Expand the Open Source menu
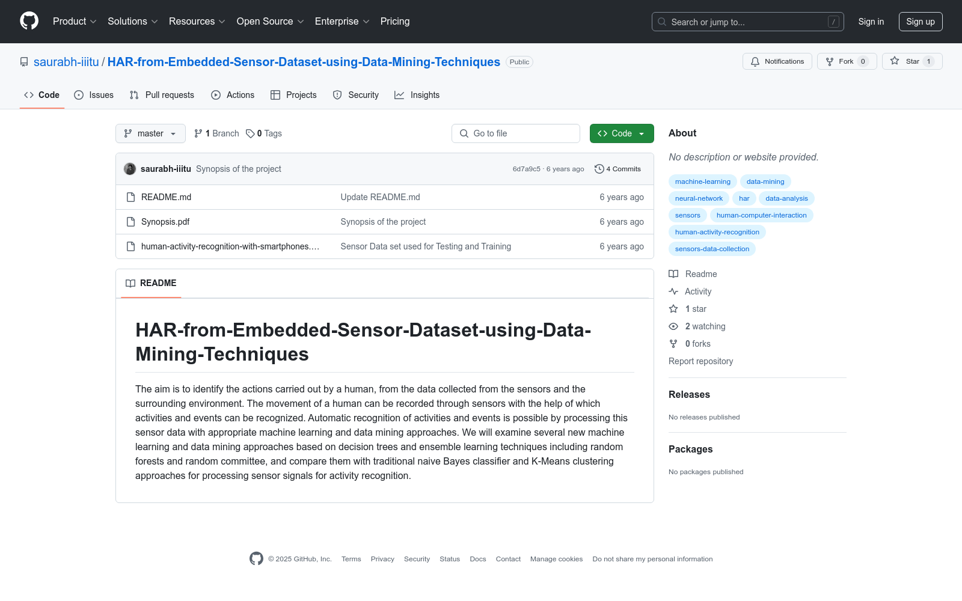The width and height of the screenshot is (962, 601). [271, 22]
